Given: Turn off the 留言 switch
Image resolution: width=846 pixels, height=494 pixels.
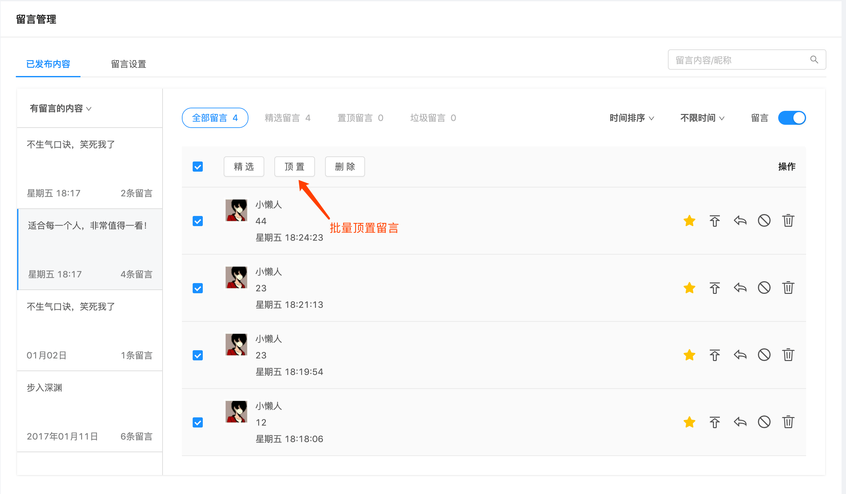Looking at the screenshot, I should point(792,118).
